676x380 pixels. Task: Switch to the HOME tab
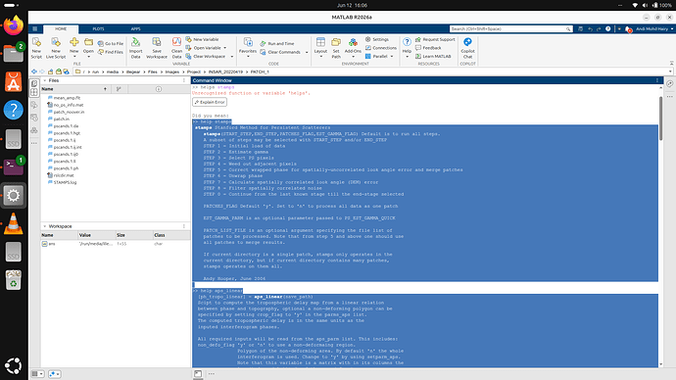point(61,28)
